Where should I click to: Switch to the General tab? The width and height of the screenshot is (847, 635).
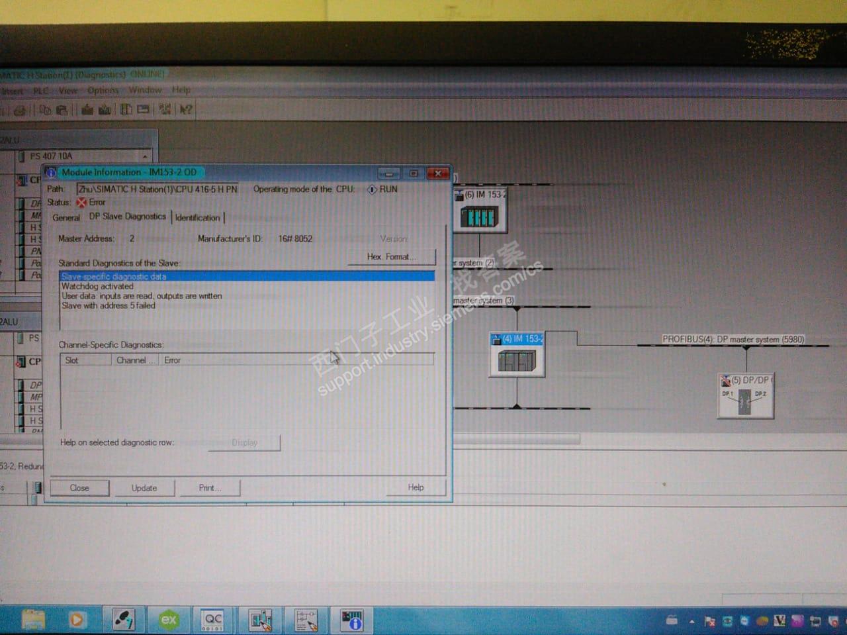66,218
